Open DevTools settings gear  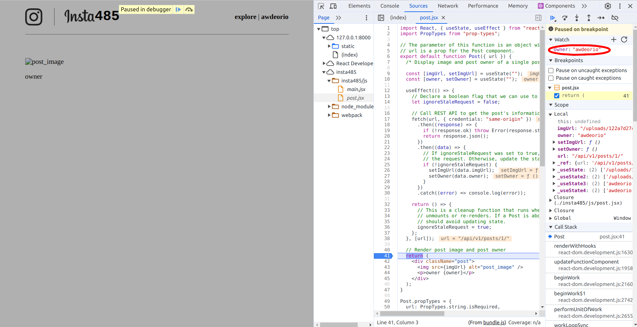pos(608,6)
